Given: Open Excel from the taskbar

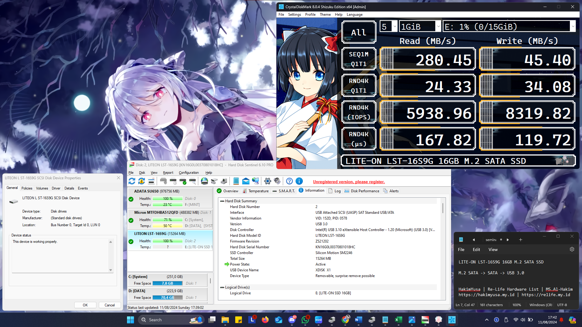Looking at the screenshot, I should pos(399,320).
